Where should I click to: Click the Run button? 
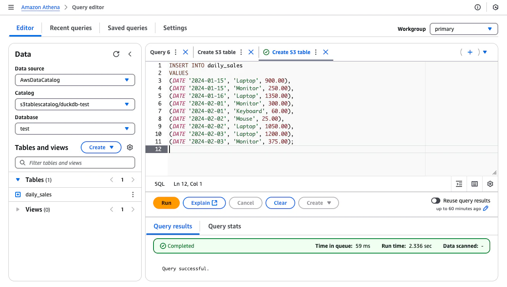tap(166, 203)
